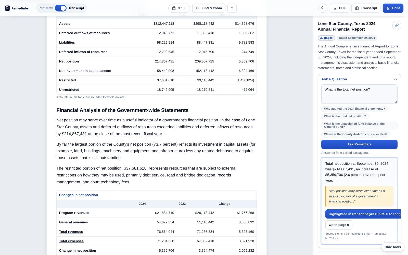Click the resize grip of the question textarea
The height and width of the screenshot is (255, 408).
[x=396, y=102]
